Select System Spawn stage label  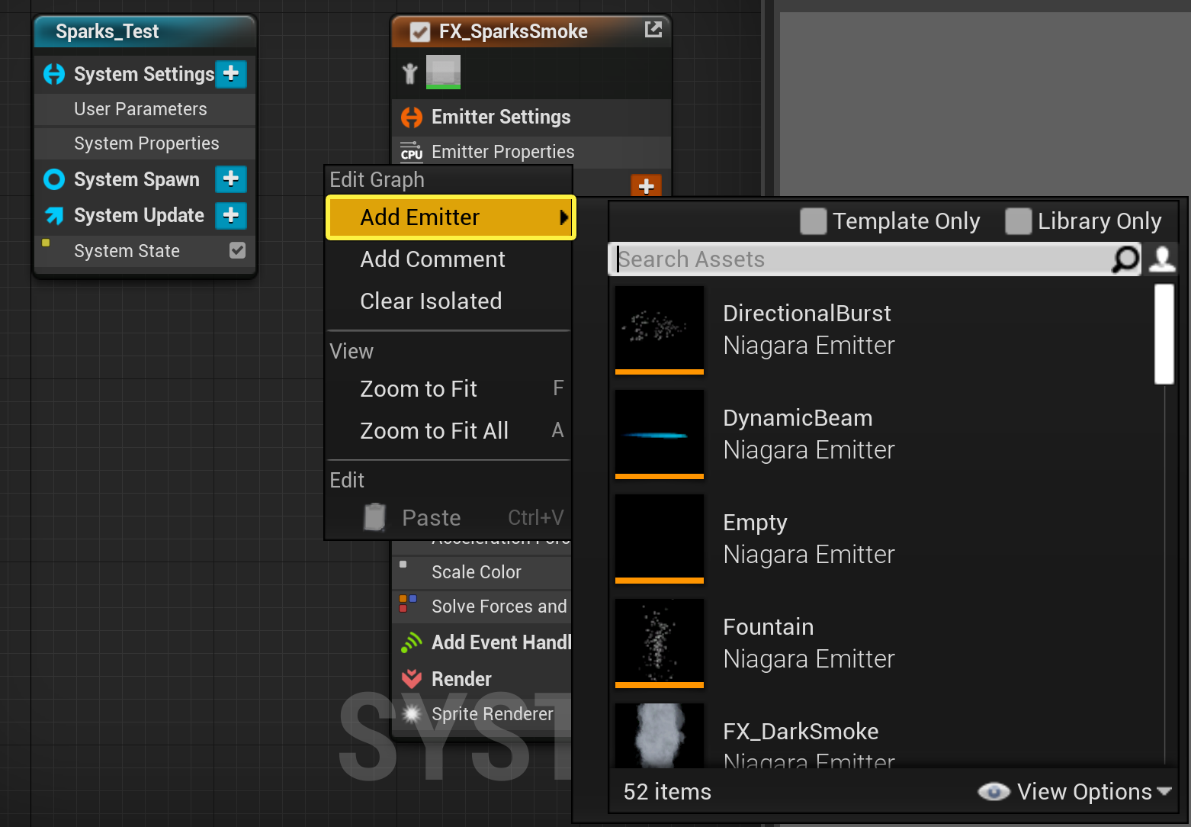(x=136, y=179)
